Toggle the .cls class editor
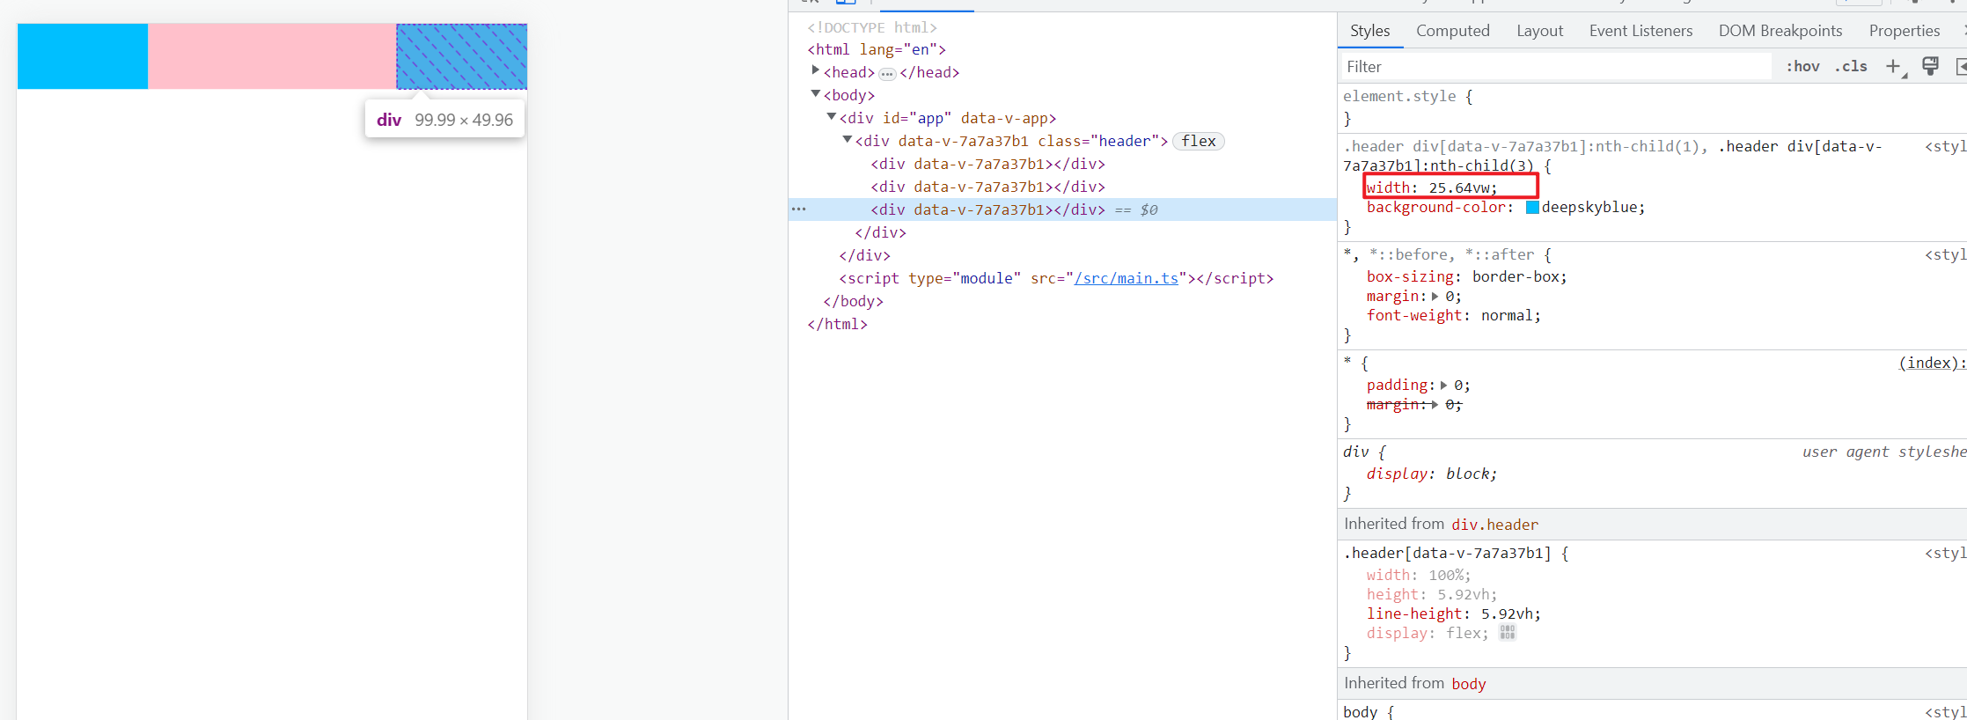Viewport: 1967px width, 720px height. tap(1851, 67)
